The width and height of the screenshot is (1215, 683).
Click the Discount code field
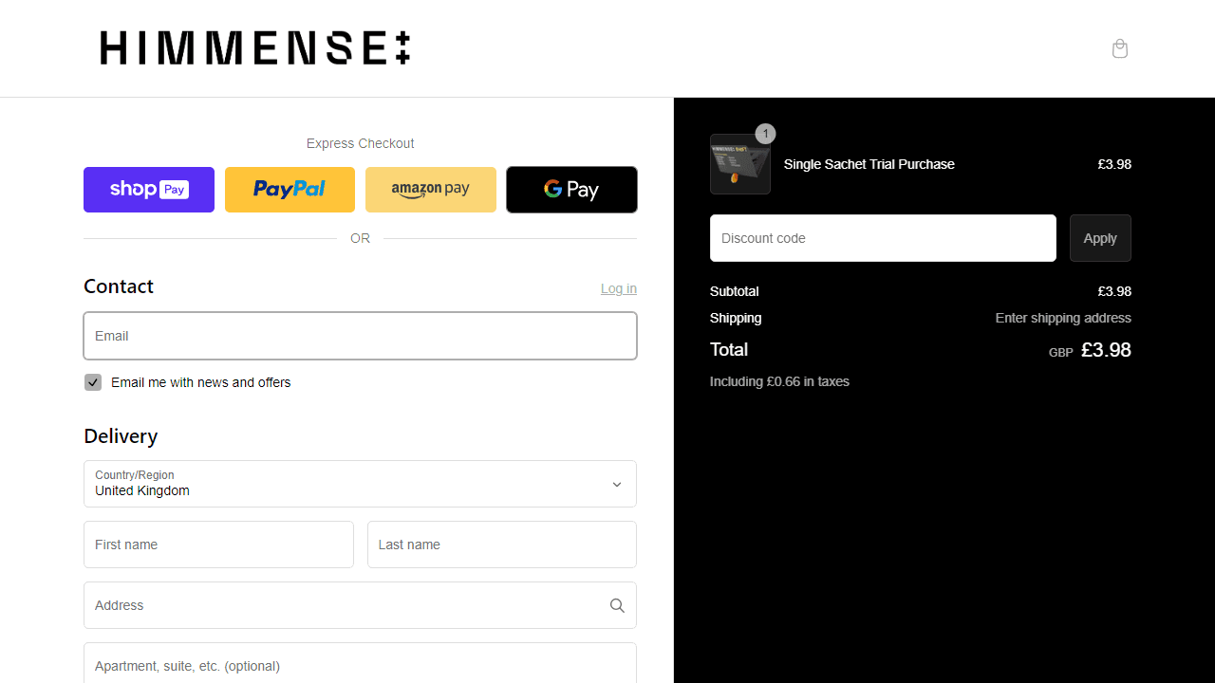883,238
